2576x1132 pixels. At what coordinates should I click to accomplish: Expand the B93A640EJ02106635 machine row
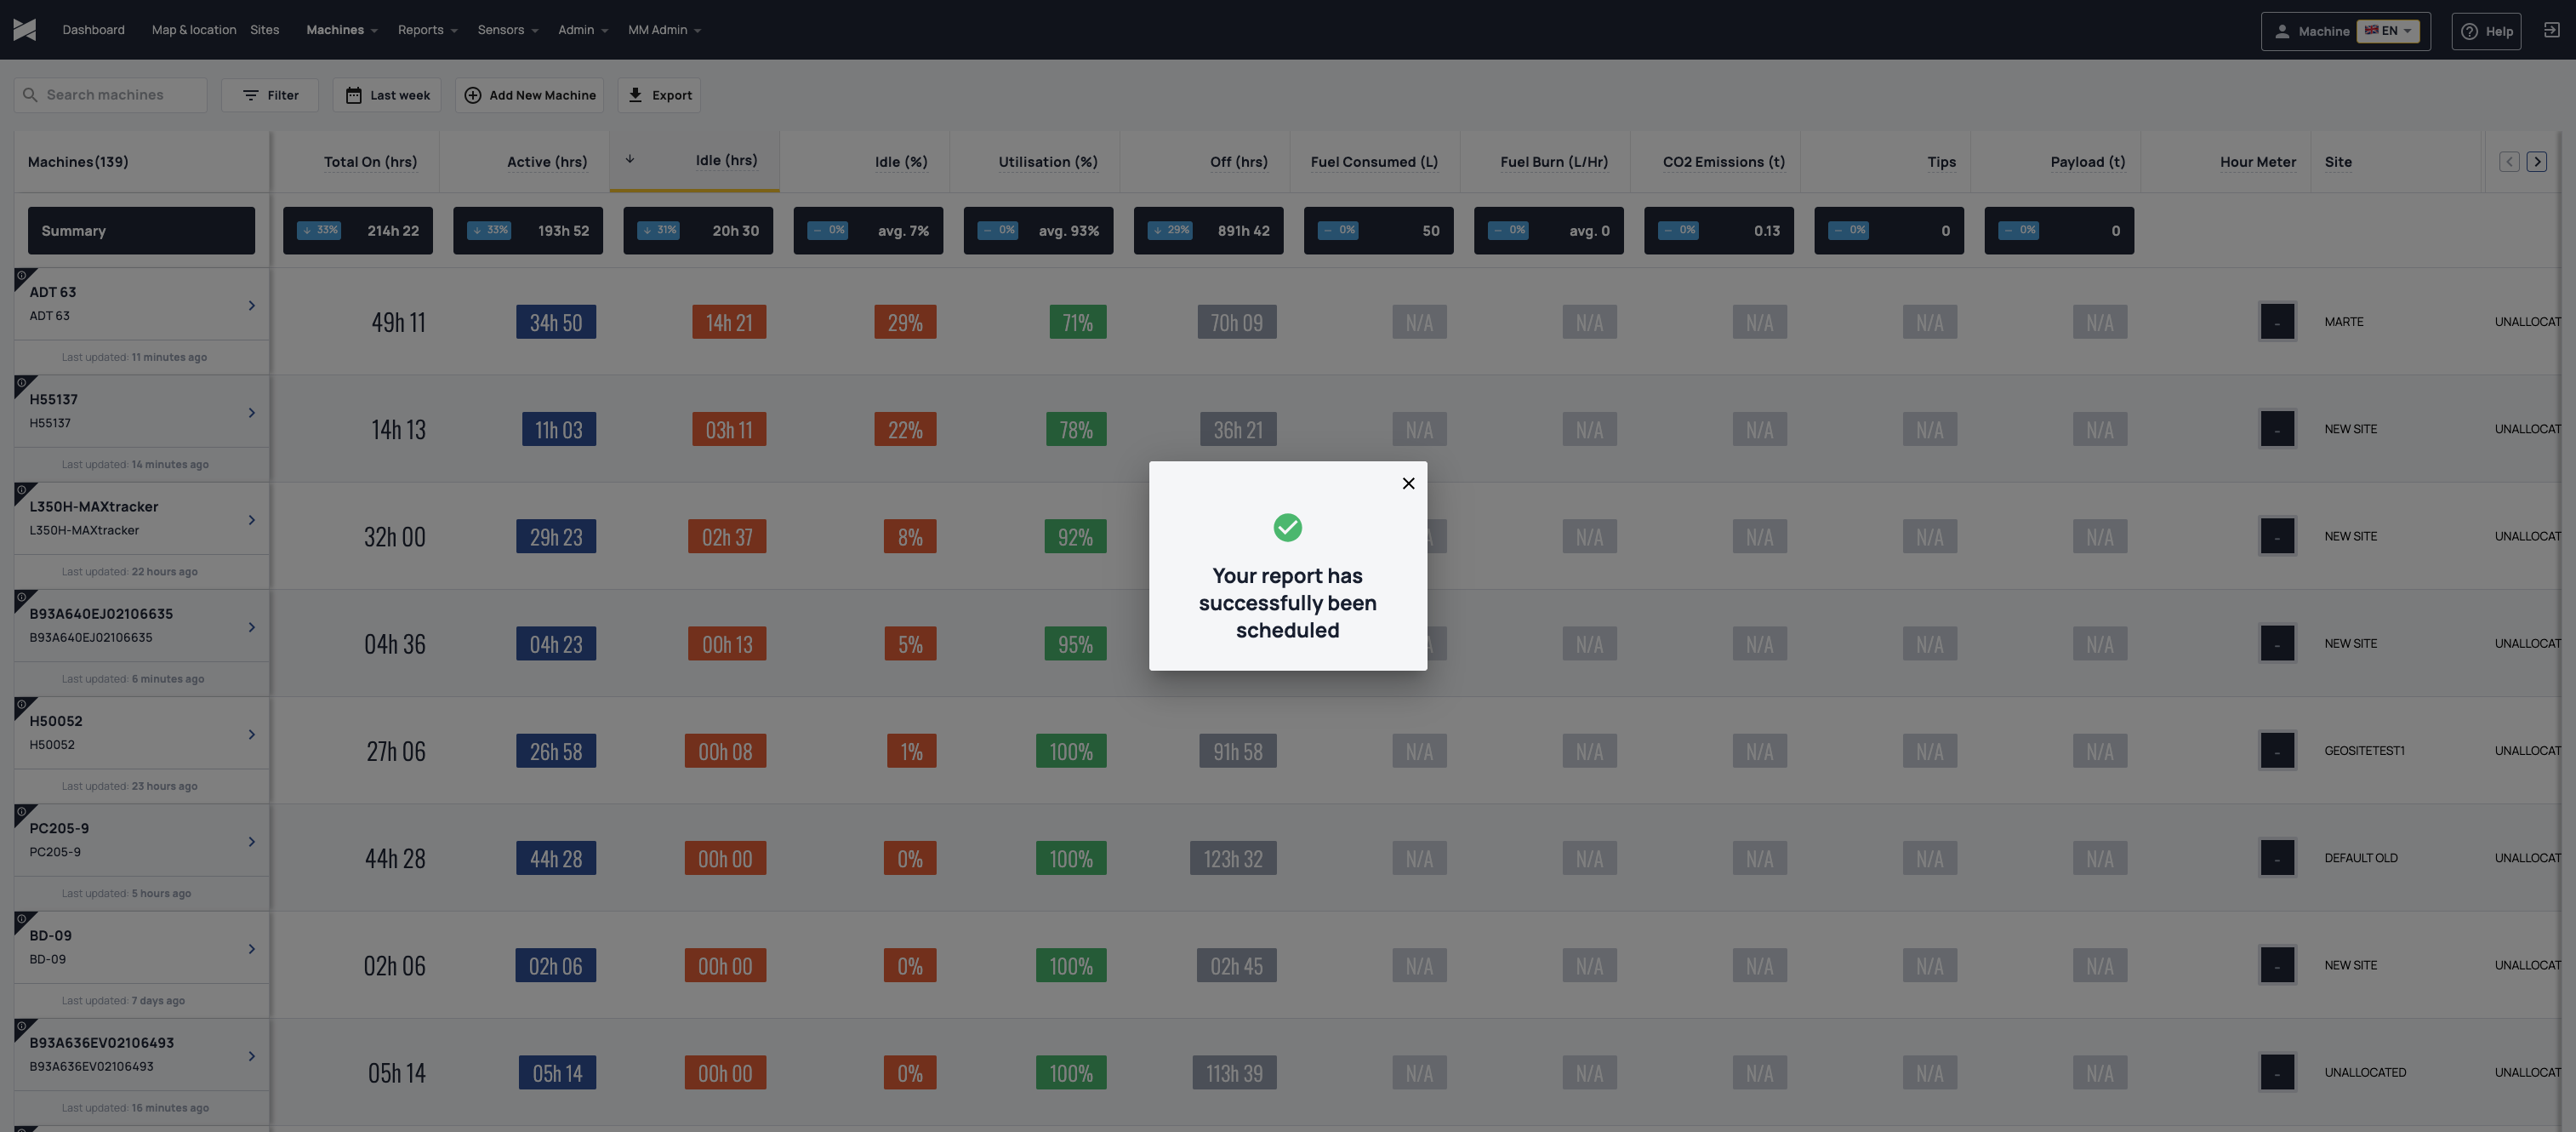coord(251,626)
